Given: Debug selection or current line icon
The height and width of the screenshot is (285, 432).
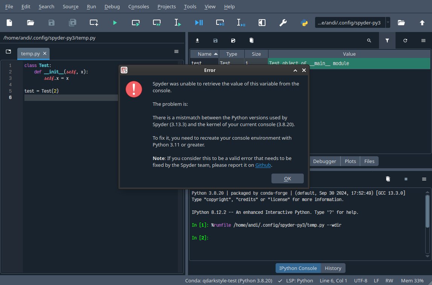Looking at the screenshot, I should click(241, 23).
